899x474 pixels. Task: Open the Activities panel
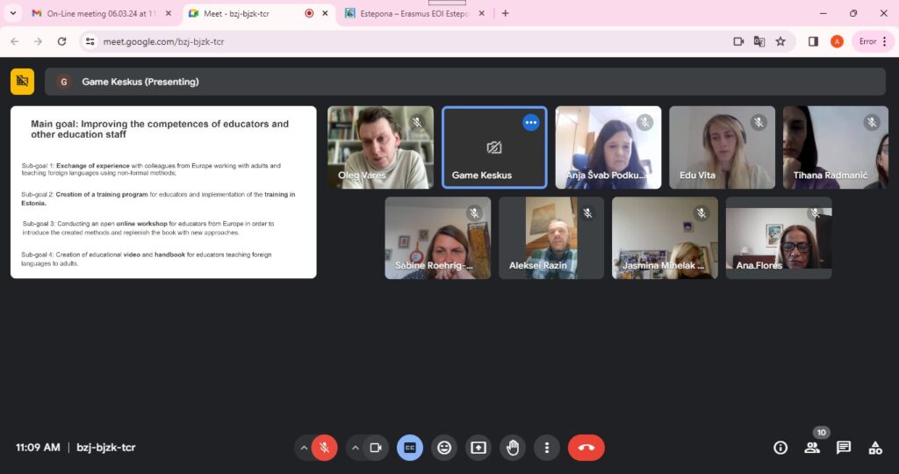pyautogui.click(x=875, y=448)
